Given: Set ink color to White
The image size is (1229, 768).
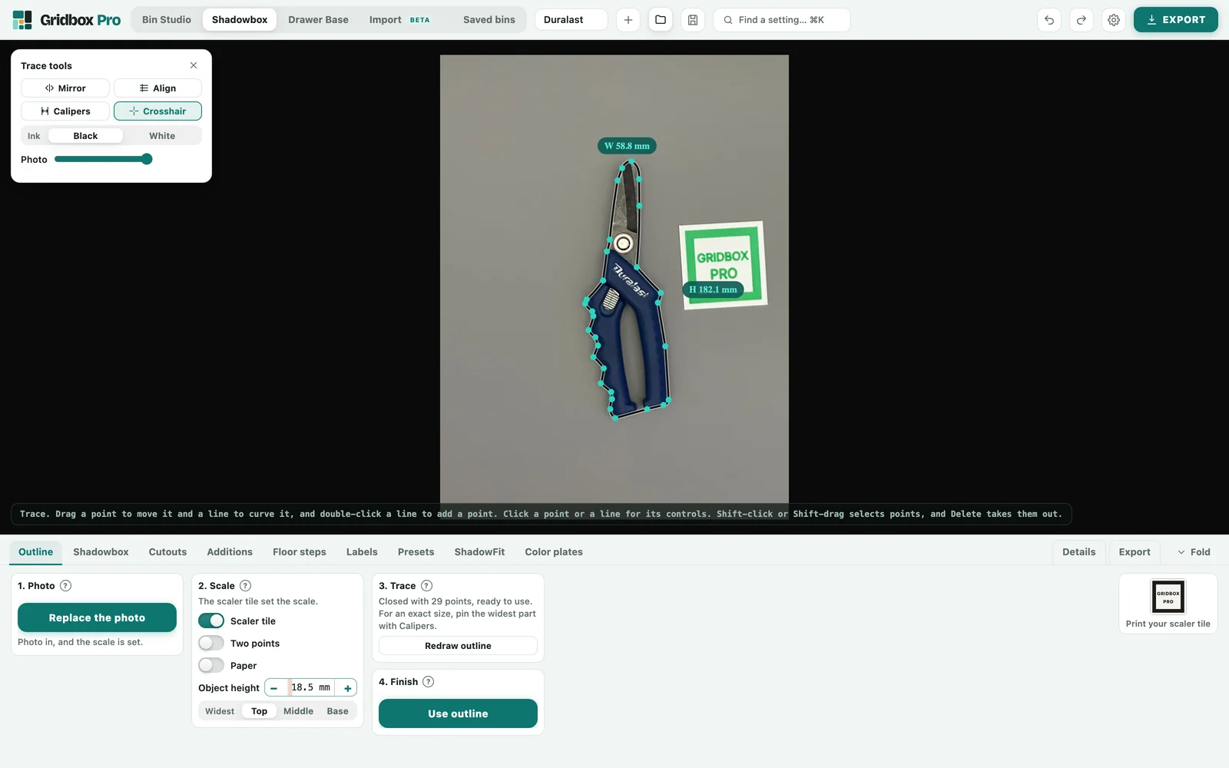Looking at the screenshot, I should pyautogui.click(x=162, y=136).
